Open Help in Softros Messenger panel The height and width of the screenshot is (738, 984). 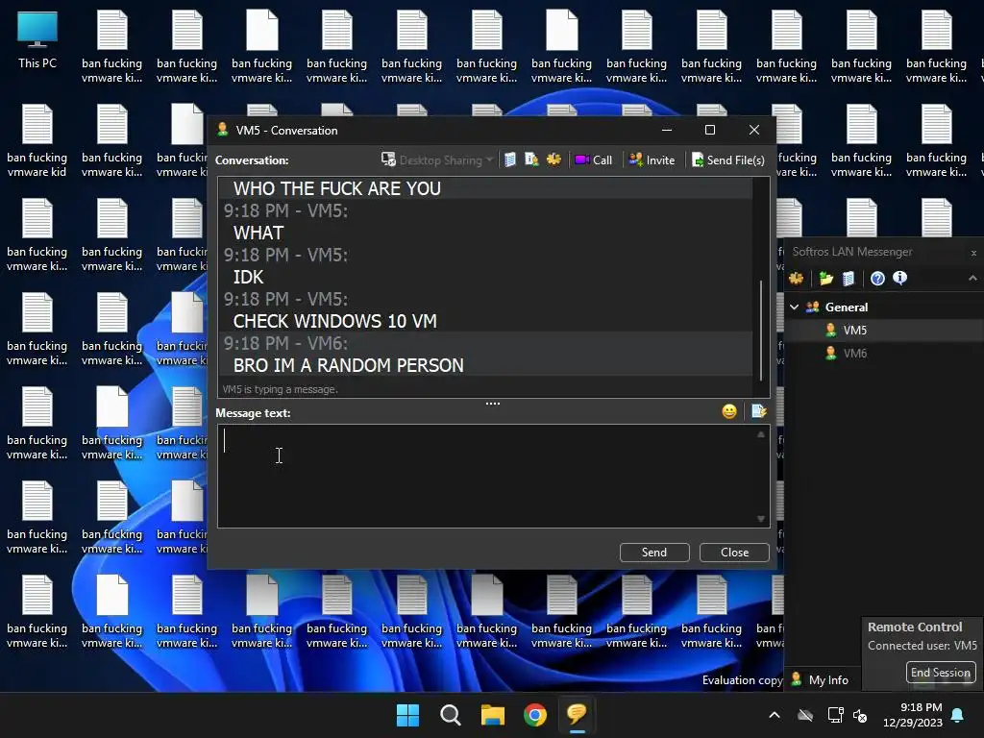[x=877, y=279]
